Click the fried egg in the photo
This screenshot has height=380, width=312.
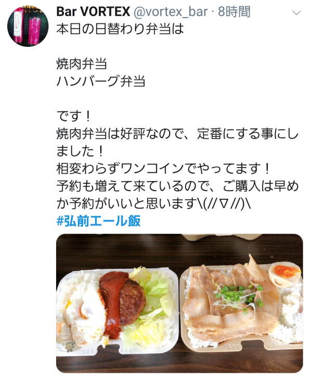[84, 314]
